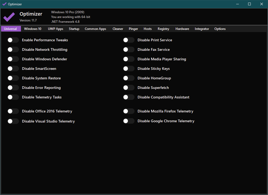
Task: Click the purple Optimizer checkmark logo
Action: [x=9, y=17]
